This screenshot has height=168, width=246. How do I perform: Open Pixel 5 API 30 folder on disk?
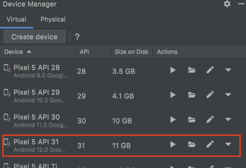(192, 120)
